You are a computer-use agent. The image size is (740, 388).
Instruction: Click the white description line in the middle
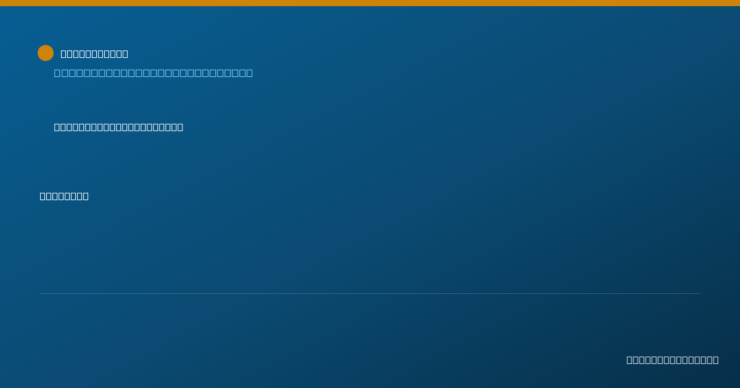[118, 127]
